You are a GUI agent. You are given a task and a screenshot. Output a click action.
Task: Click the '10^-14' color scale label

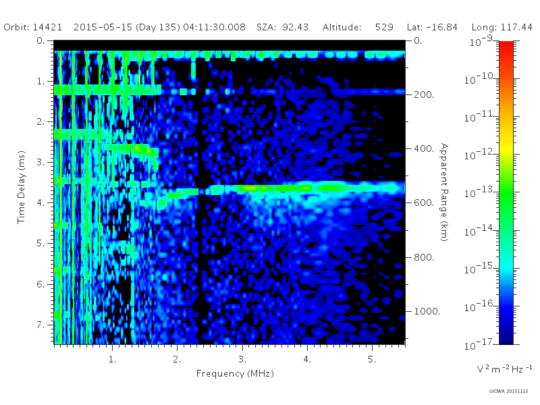pyautogui.click(x=480, y=230)
